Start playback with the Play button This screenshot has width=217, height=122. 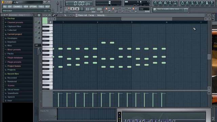click(x=72, y=9)
